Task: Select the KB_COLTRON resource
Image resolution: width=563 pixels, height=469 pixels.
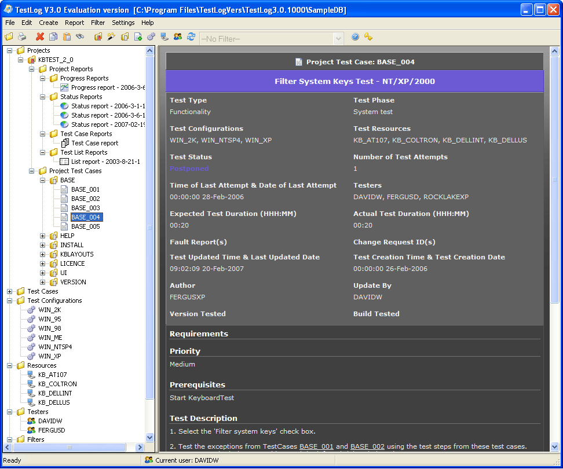Action: [57, 384]
